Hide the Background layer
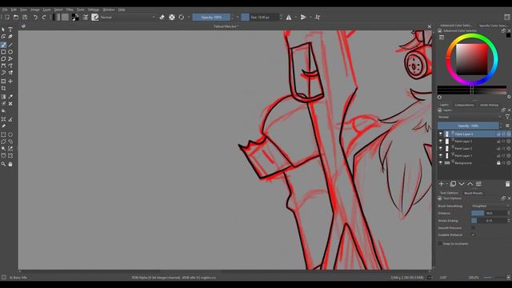This screenshot has width=512, height=288. (x=440, y=162)
